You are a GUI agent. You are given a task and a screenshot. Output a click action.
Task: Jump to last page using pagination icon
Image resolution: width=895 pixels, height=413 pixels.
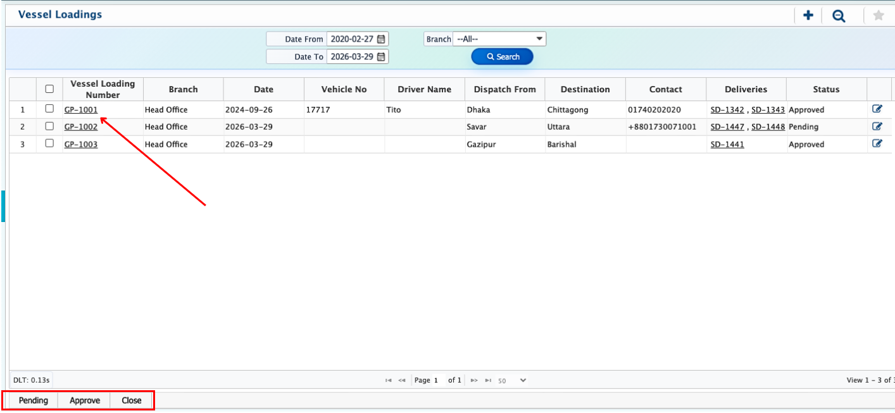[488, 379]
